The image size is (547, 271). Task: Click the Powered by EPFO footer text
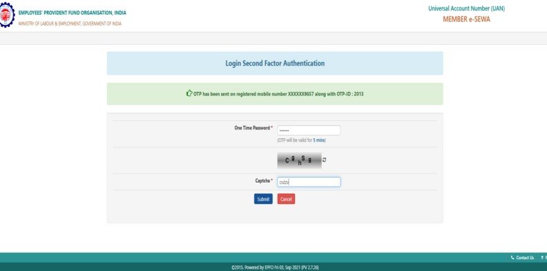(275, 268)
